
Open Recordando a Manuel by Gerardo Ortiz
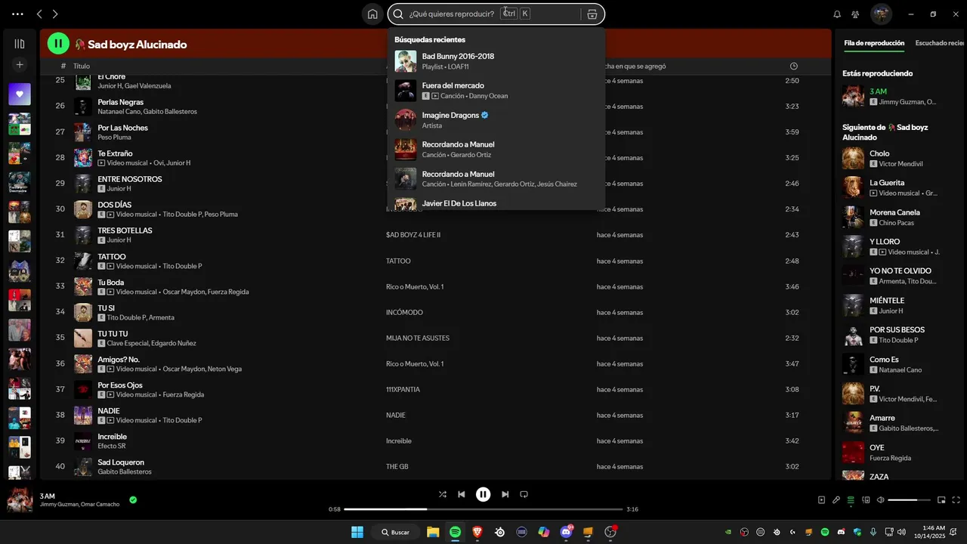click(x=496, y=150)
